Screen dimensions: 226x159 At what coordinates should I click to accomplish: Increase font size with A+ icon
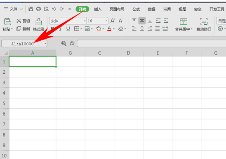coord(113,21)
